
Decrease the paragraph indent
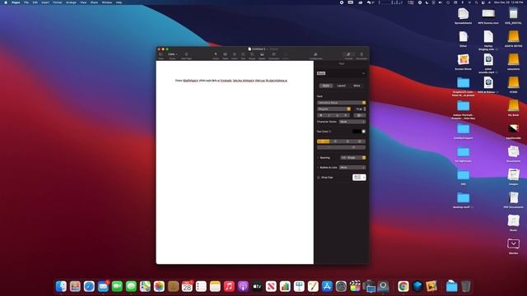click(329, 147)
